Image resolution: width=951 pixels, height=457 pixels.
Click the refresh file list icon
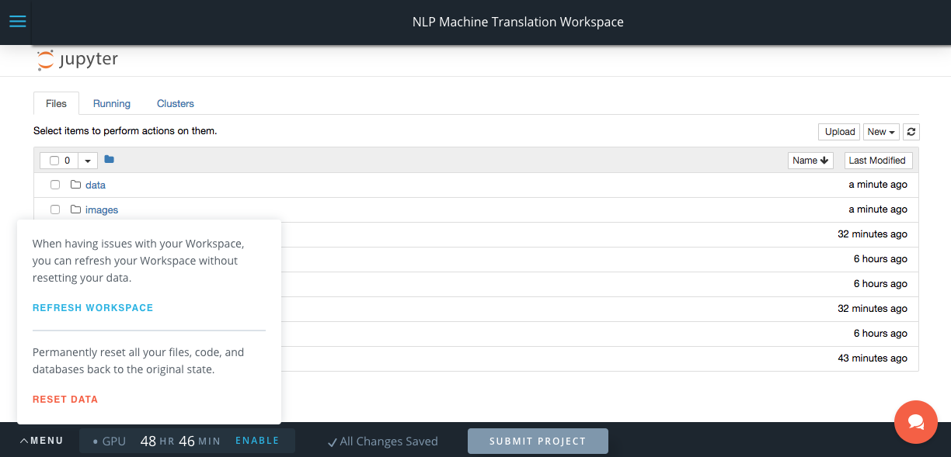911,132
